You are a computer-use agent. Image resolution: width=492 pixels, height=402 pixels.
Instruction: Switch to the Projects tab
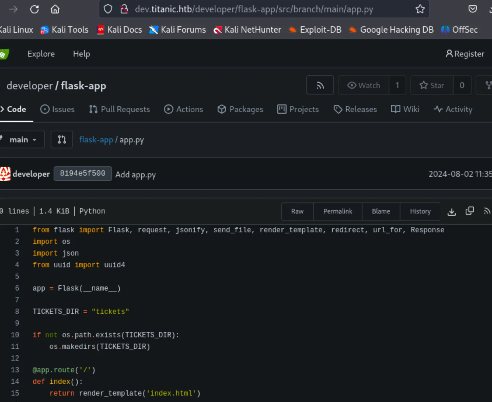(x=298, y=109)
